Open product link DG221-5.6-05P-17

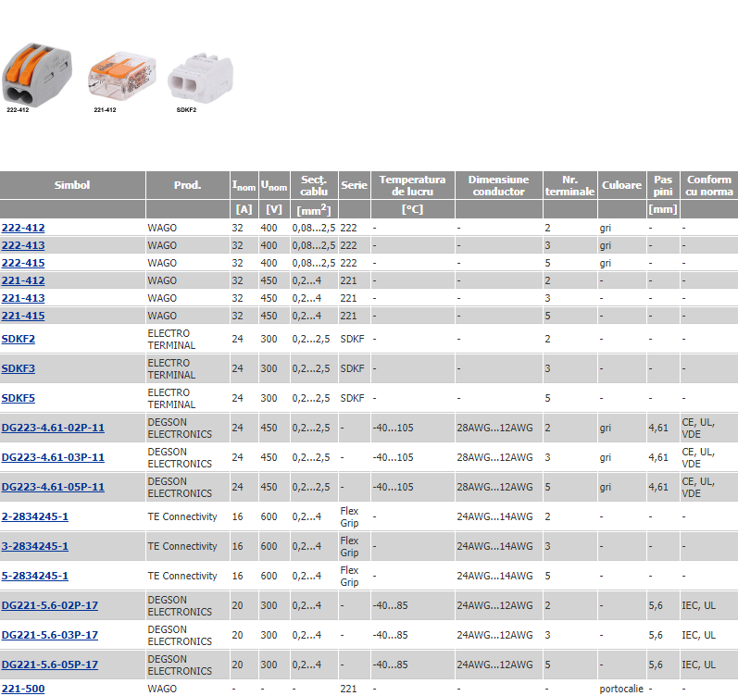(x=50, y=665)
